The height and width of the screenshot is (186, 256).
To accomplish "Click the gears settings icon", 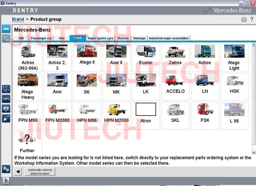I will [6, 169].
